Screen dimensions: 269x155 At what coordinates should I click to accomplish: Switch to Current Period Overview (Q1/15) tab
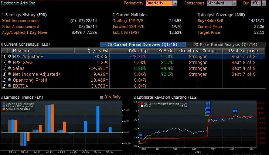(143, 45)
